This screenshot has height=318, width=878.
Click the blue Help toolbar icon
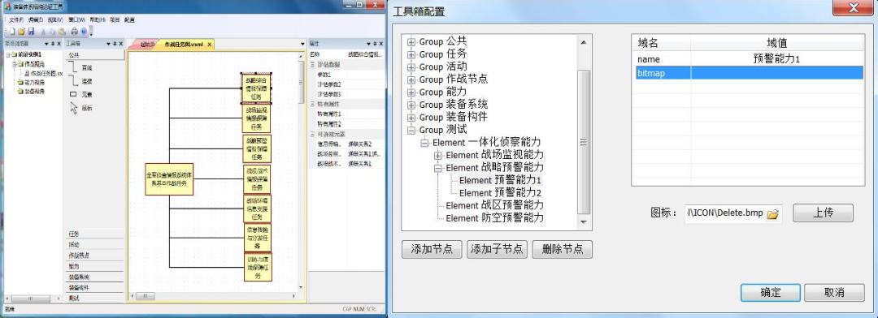tap(84, 32)
